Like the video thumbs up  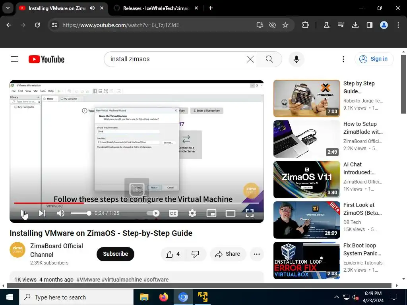[x=173, y=254]
